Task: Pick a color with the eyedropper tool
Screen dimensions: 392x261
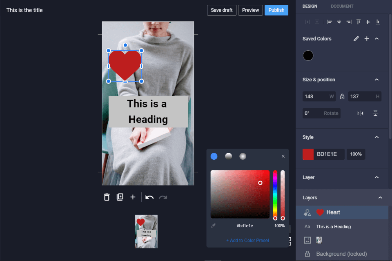Action: [x=213, y=225]
